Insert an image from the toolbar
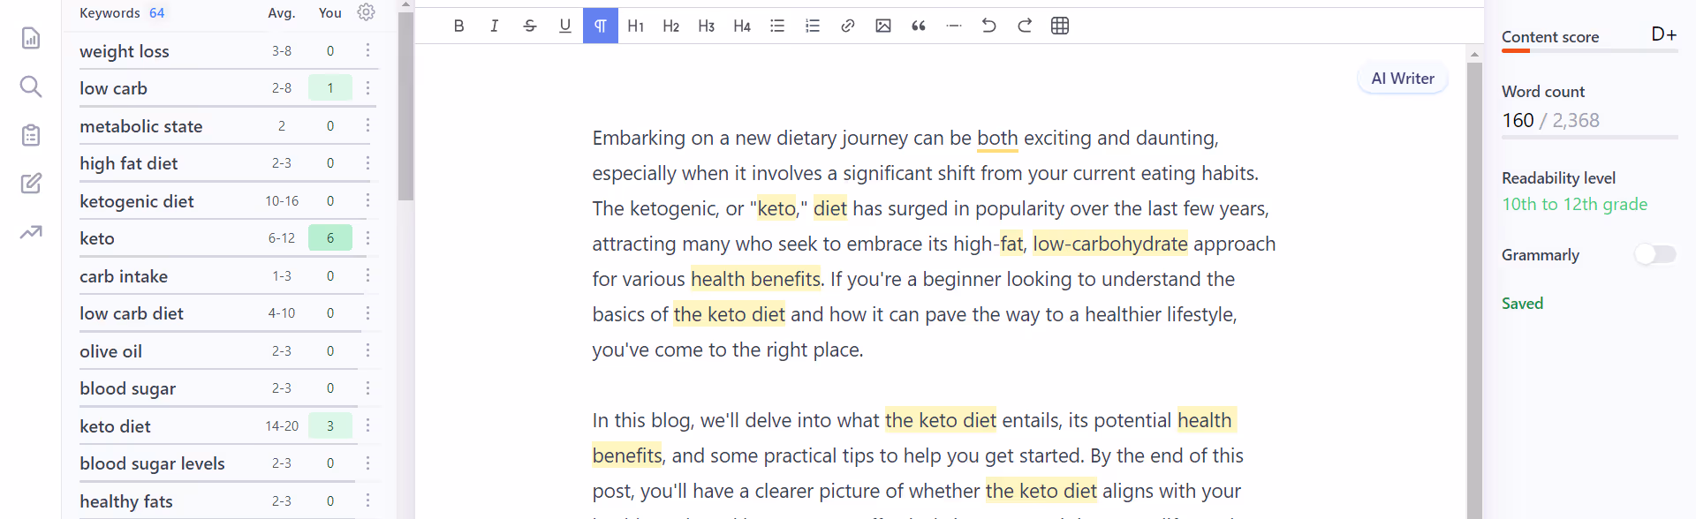 pos(882,26)
